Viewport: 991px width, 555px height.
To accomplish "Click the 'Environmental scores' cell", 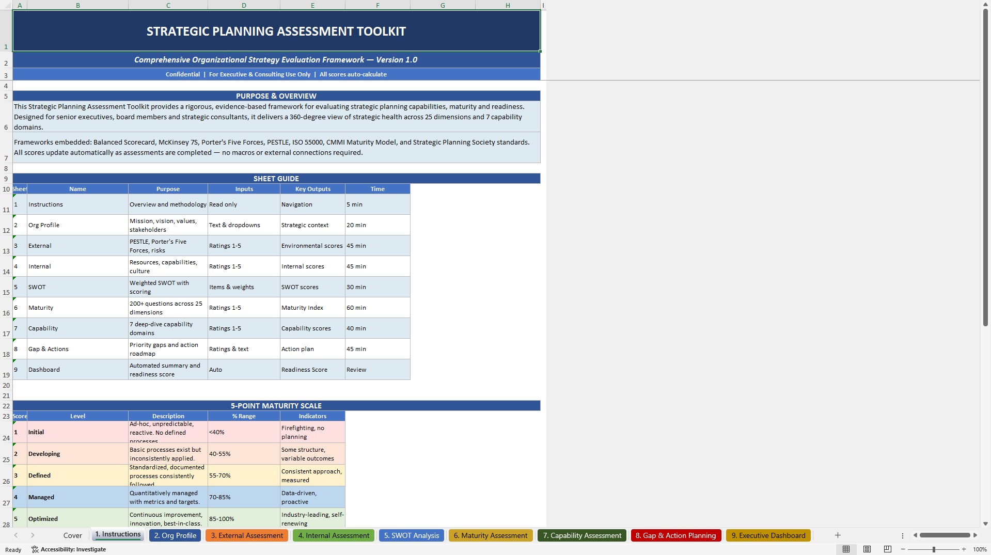I will pos(312,246).
